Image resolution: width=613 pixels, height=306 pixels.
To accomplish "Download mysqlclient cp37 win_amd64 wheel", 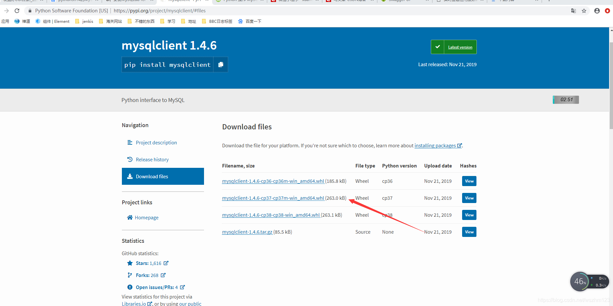I will click(273, 198).
